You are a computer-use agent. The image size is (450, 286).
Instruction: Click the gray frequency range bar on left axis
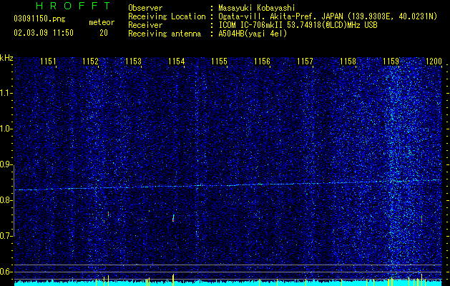click(x=14, y=200)
